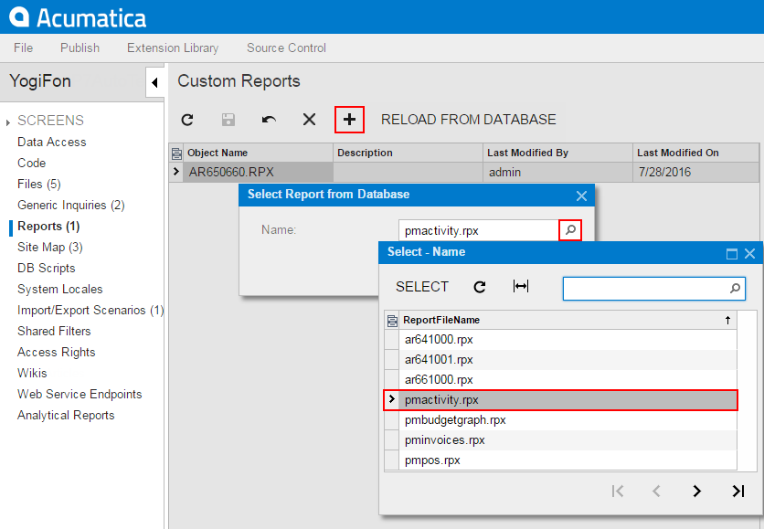This screenshot has height=529, width=764.
Task: Click the search box in Select - Name
Action: (x=645, y=289)
